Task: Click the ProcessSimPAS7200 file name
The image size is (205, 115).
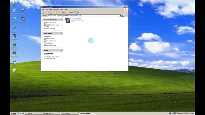Action: [76, 19]
